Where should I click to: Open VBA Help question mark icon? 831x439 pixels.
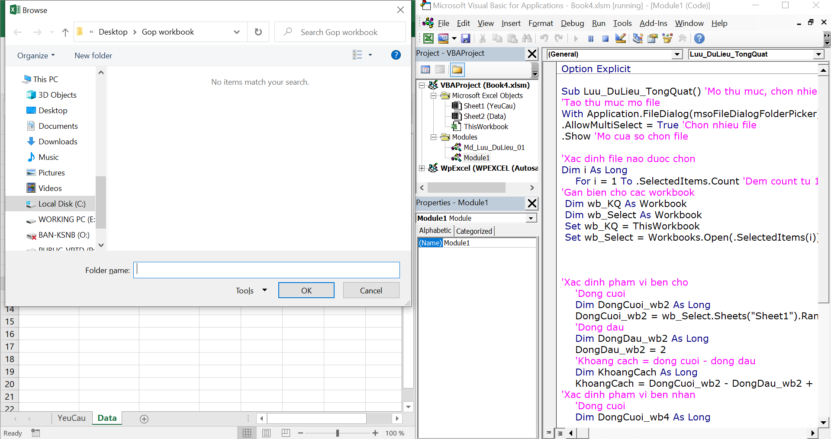(699, 38)
